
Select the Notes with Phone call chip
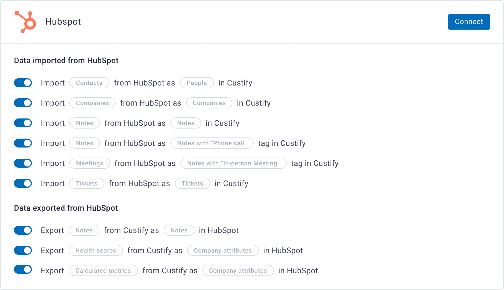click(x=212, y=143)
